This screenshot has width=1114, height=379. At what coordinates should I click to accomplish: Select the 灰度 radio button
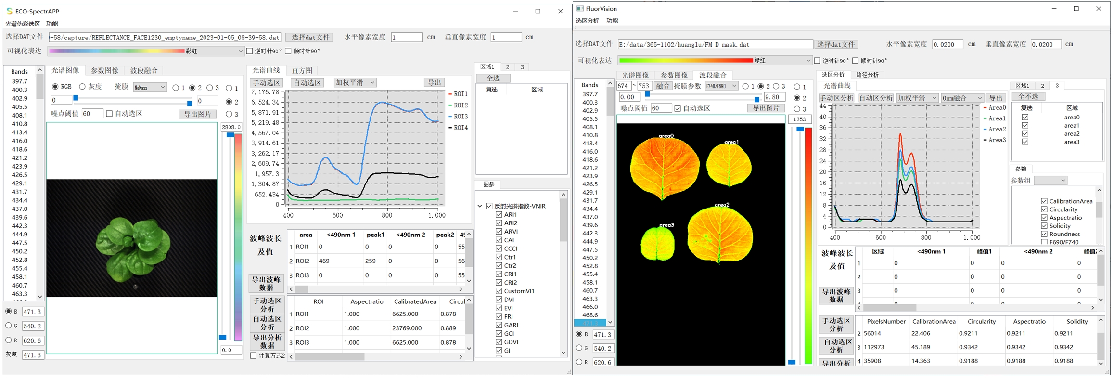click(82, 87)
